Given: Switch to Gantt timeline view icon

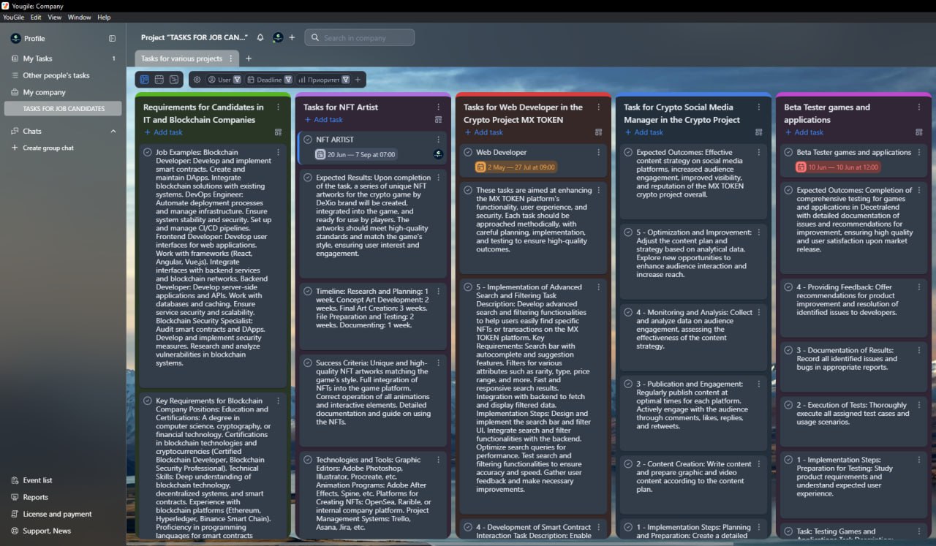Looking at the screenshot, I should click(173, 80).
